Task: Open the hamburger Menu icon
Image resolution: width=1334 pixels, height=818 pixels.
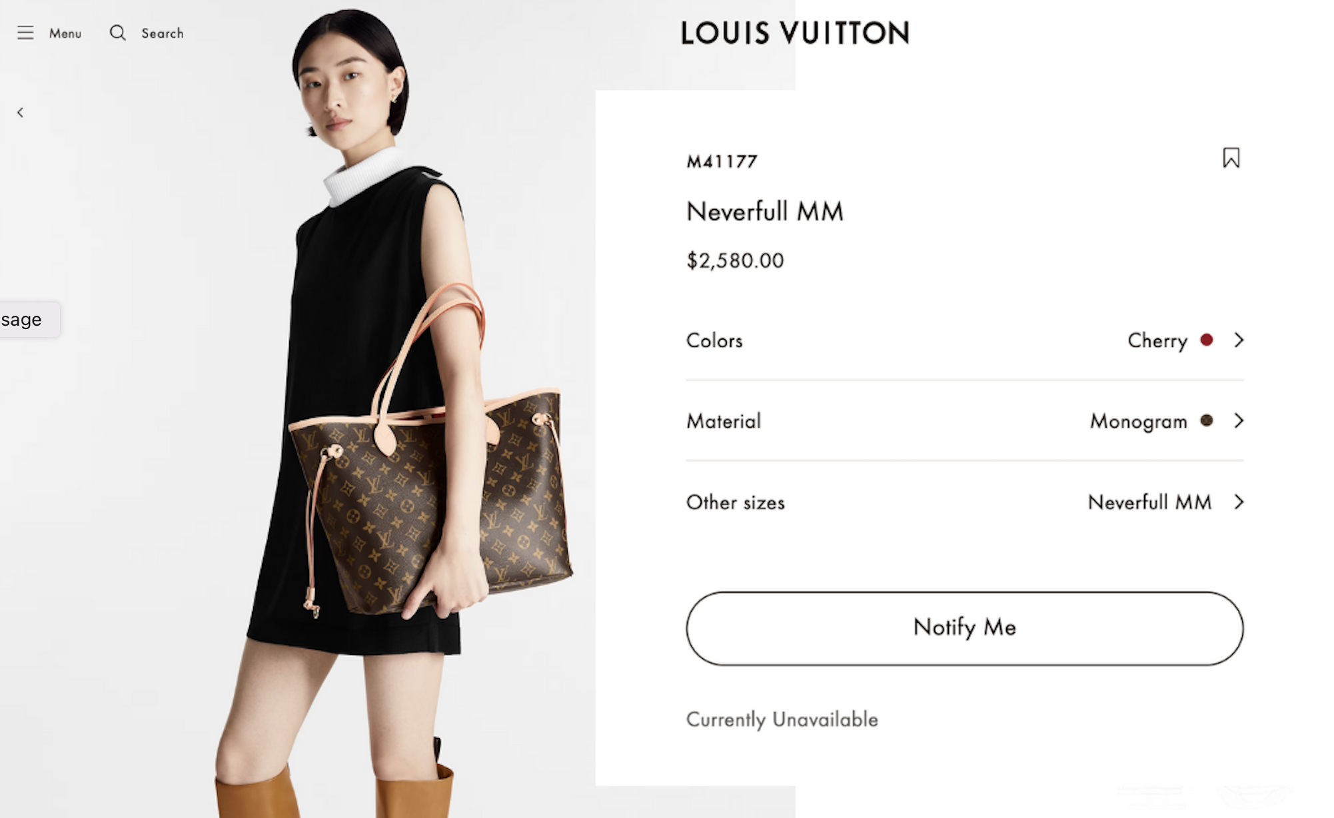Action: click(25, 33)
